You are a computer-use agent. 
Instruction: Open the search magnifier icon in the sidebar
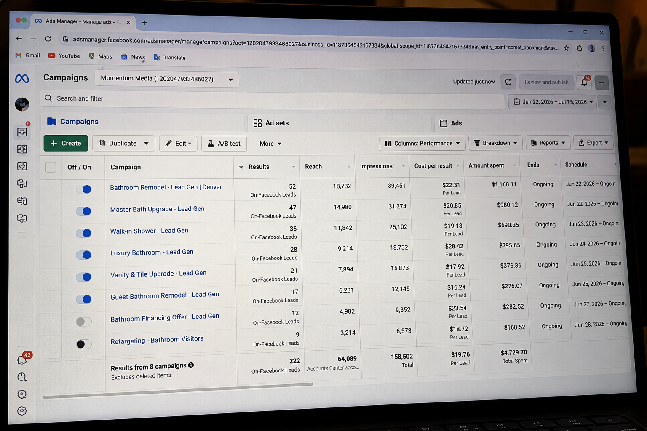click(x=22, y=377)
